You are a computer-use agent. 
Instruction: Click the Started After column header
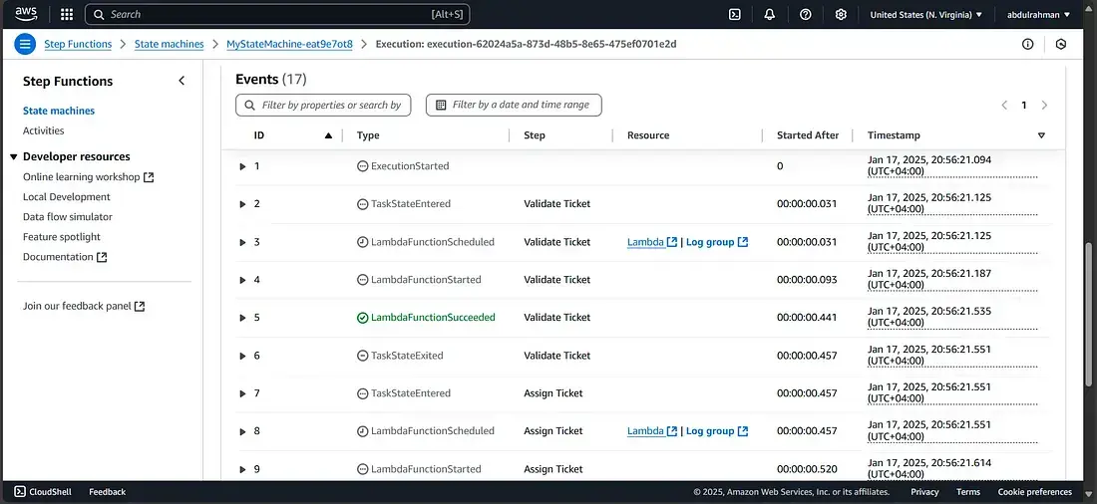click(x=808, y=135)
